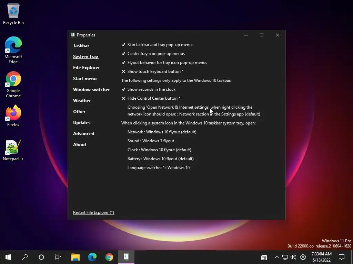Toggle Flyout behavior for tray icon pop-up menus
The width and height of the screenshot is (353, 264).
point(164,63)
